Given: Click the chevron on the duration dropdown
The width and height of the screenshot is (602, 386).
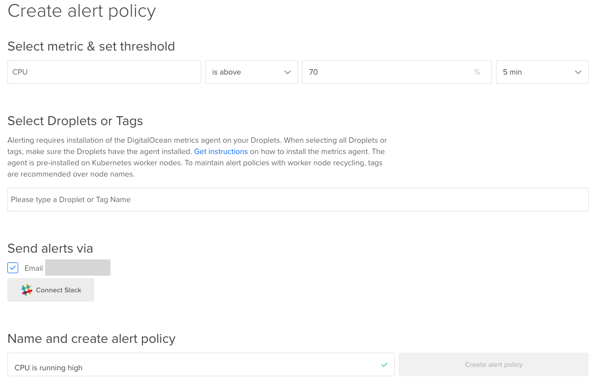Looking at the screenshot, I should click(x=578, y=72).
